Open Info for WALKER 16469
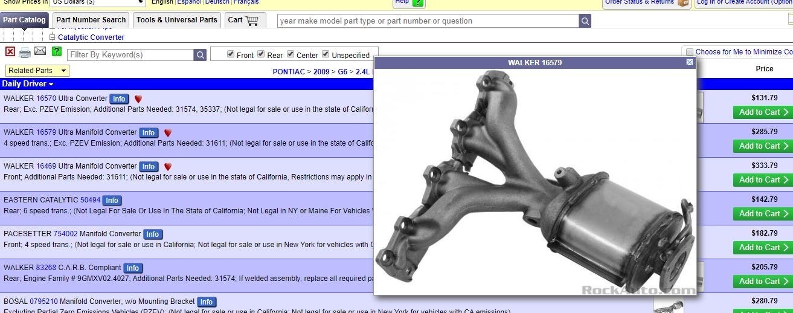The image size is (793, 313). 149,167
